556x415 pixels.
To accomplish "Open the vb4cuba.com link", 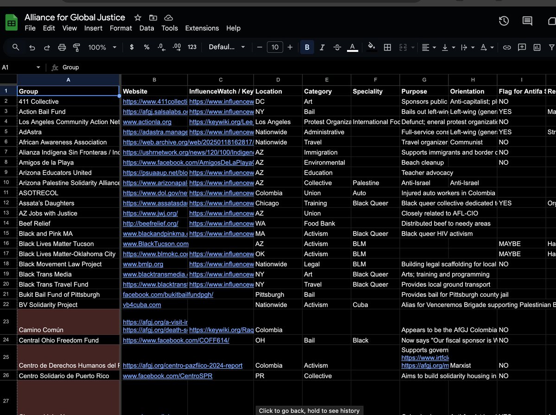I will pyautogui.click(x=142, y=305).
